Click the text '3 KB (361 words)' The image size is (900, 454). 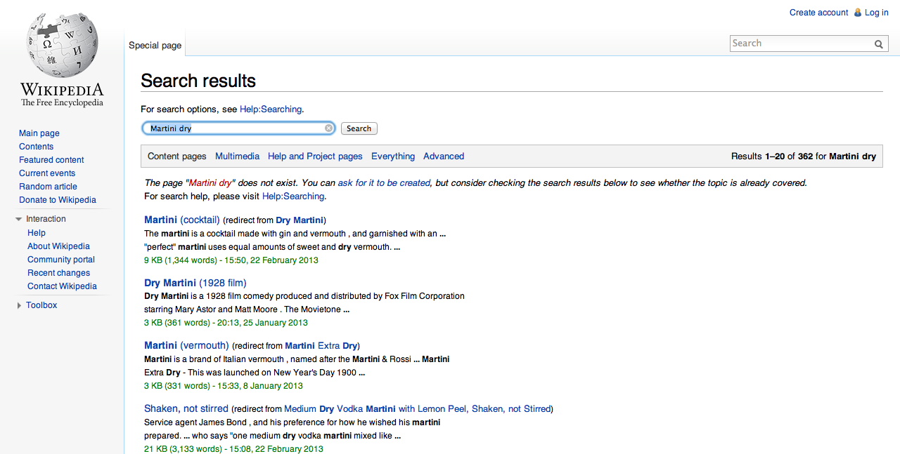point(177,323)
